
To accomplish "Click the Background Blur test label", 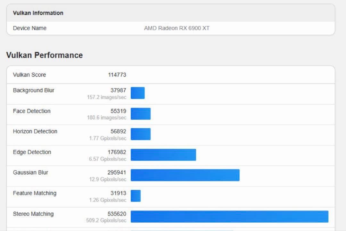I will click(33, 90).
